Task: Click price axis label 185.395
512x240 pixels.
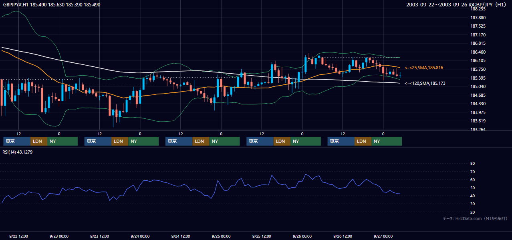Action: tap(478, 78)
